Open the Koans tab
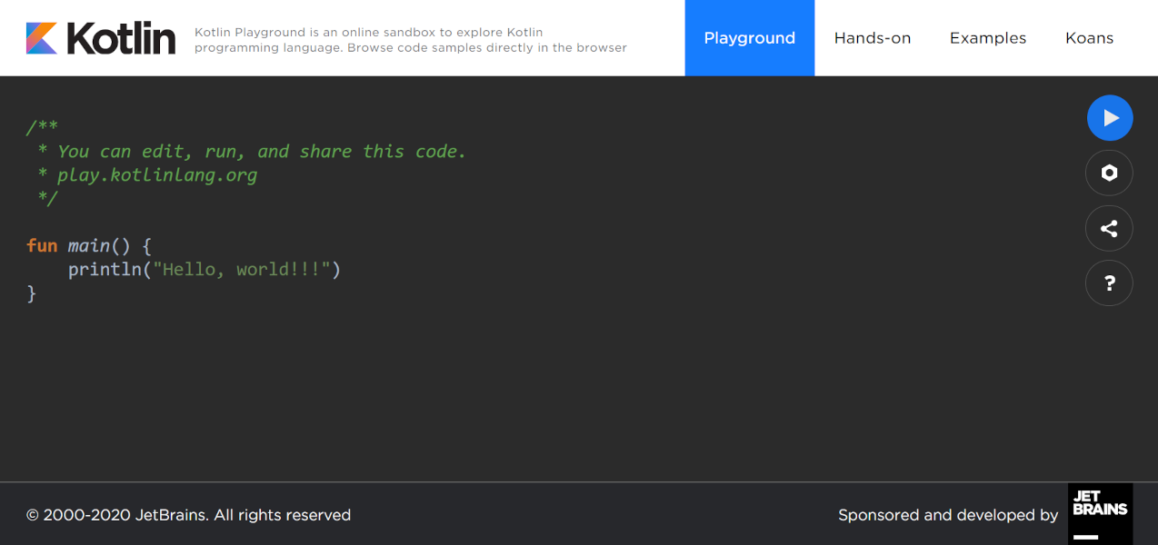Screen dimensions: 1158x545 pyautogui.click(x=1089, y=38)
